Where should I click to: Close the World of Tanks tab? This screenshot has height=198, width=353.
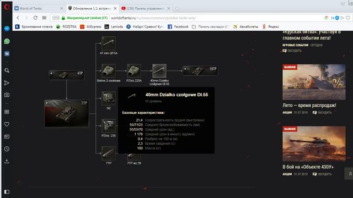tap(61, 9)
